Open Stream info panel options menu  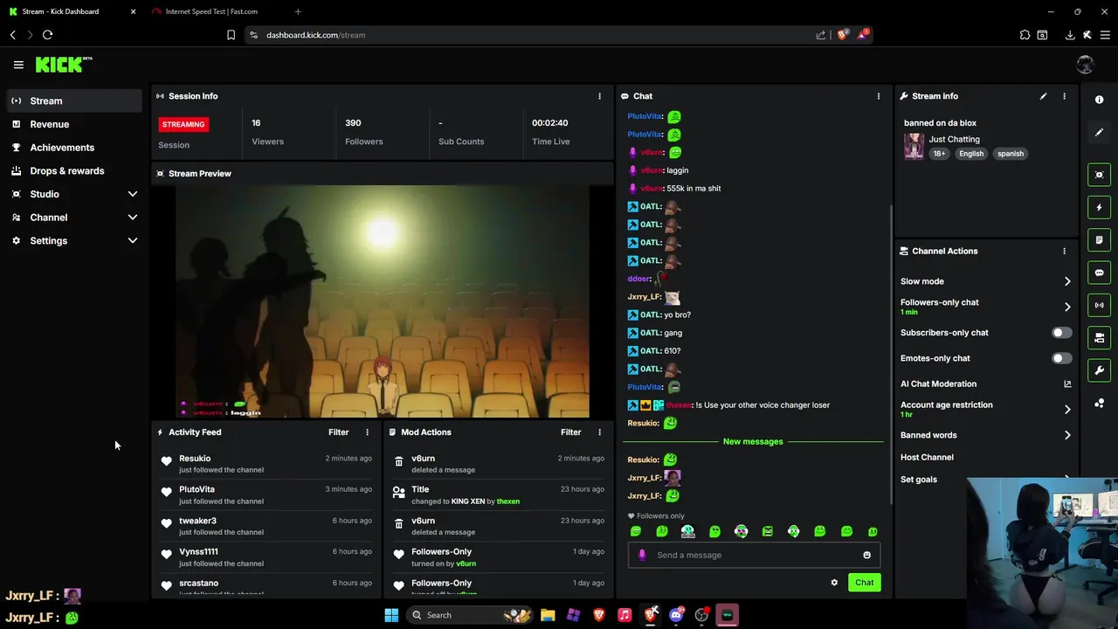1064,96
